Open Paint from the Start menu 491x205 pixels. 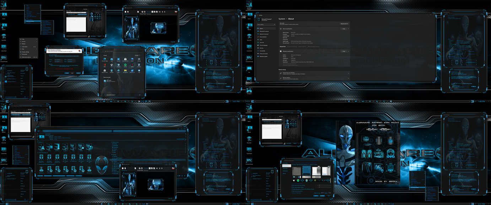point(119,71)
